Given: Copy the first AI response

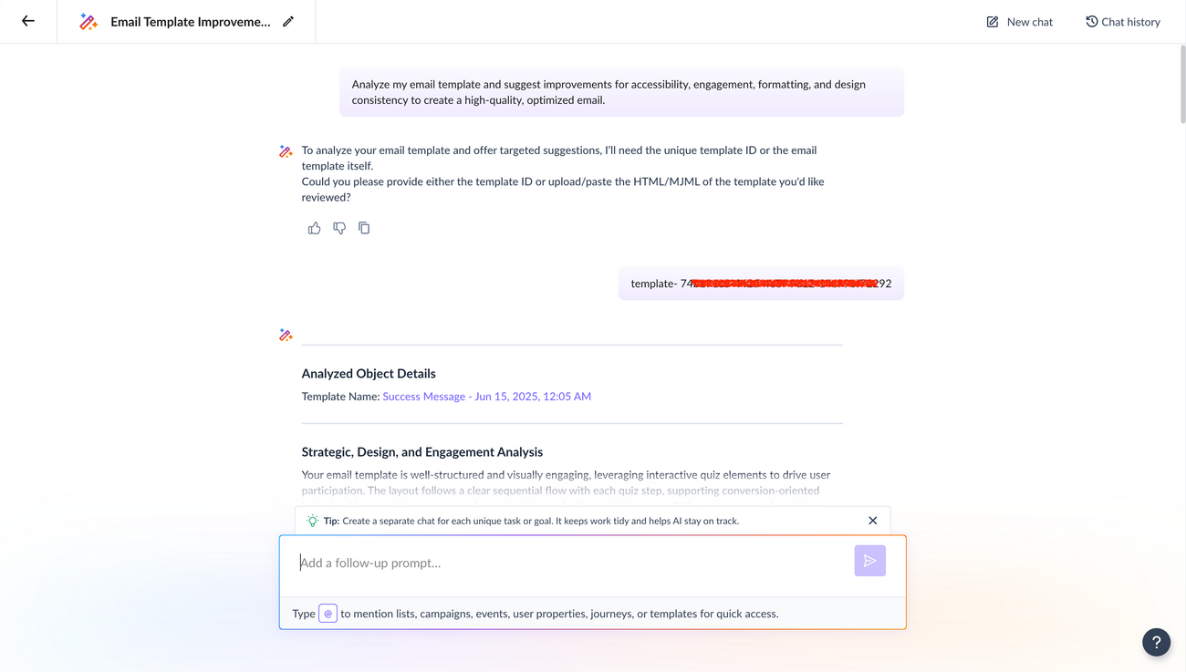Looking at the screenshot, I should tap(364, 228).
